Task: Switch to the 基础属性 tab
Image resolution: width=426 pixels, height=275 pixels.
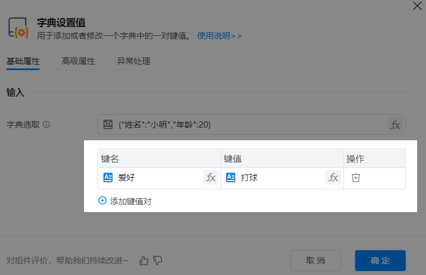Action: pos(23,61)
